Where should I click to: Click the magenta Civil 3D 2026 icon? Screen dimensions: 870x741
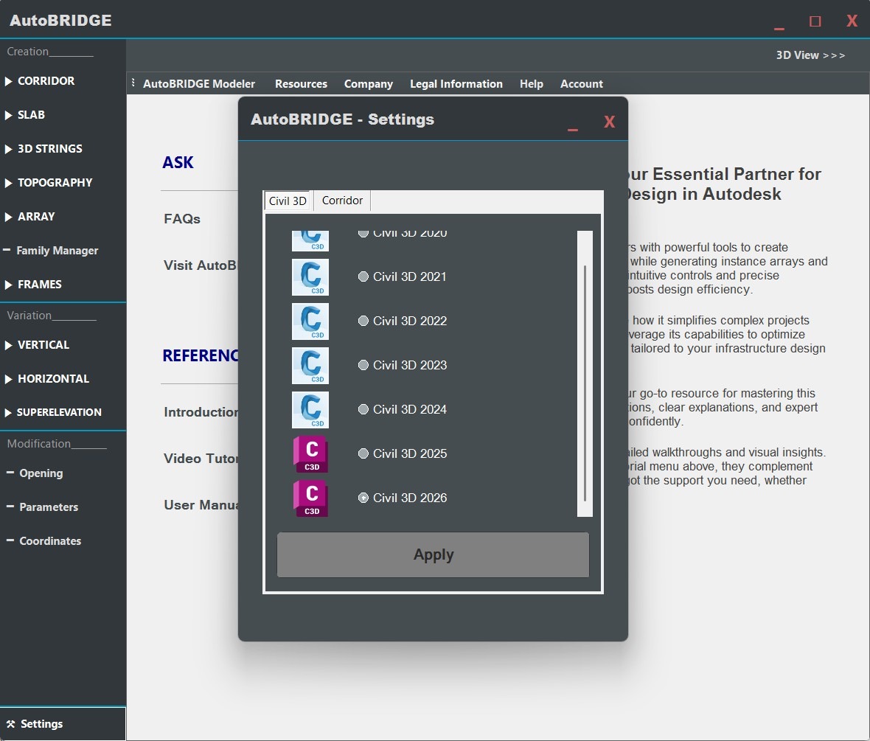[310, 498]
